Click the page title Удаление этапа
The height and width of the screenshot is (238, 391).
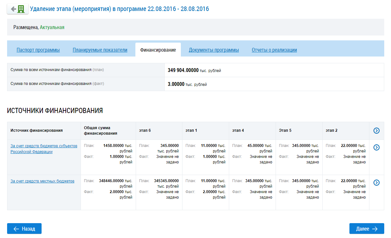(x=119, y=9)
